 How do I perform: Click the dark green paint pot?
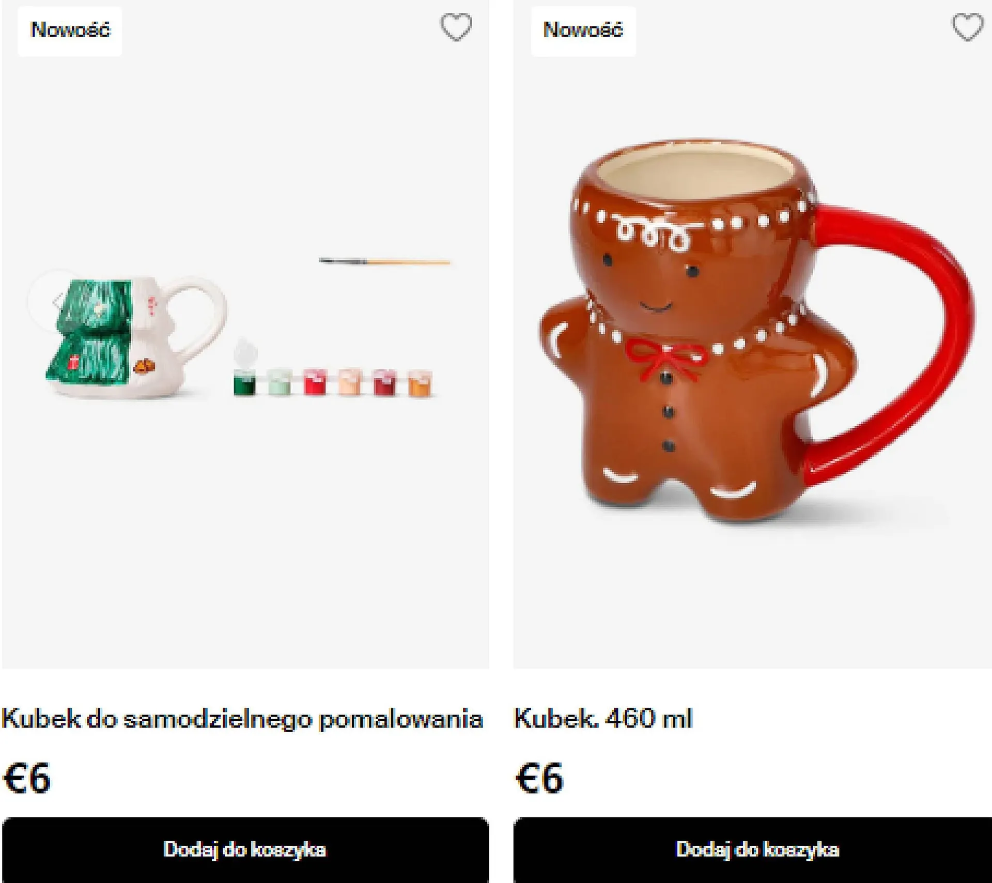[244, 382]
